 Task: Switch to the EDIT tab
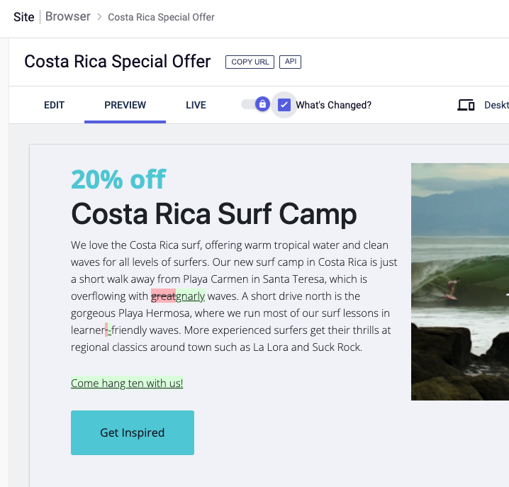pyautogui.click(x=54, y=105)
